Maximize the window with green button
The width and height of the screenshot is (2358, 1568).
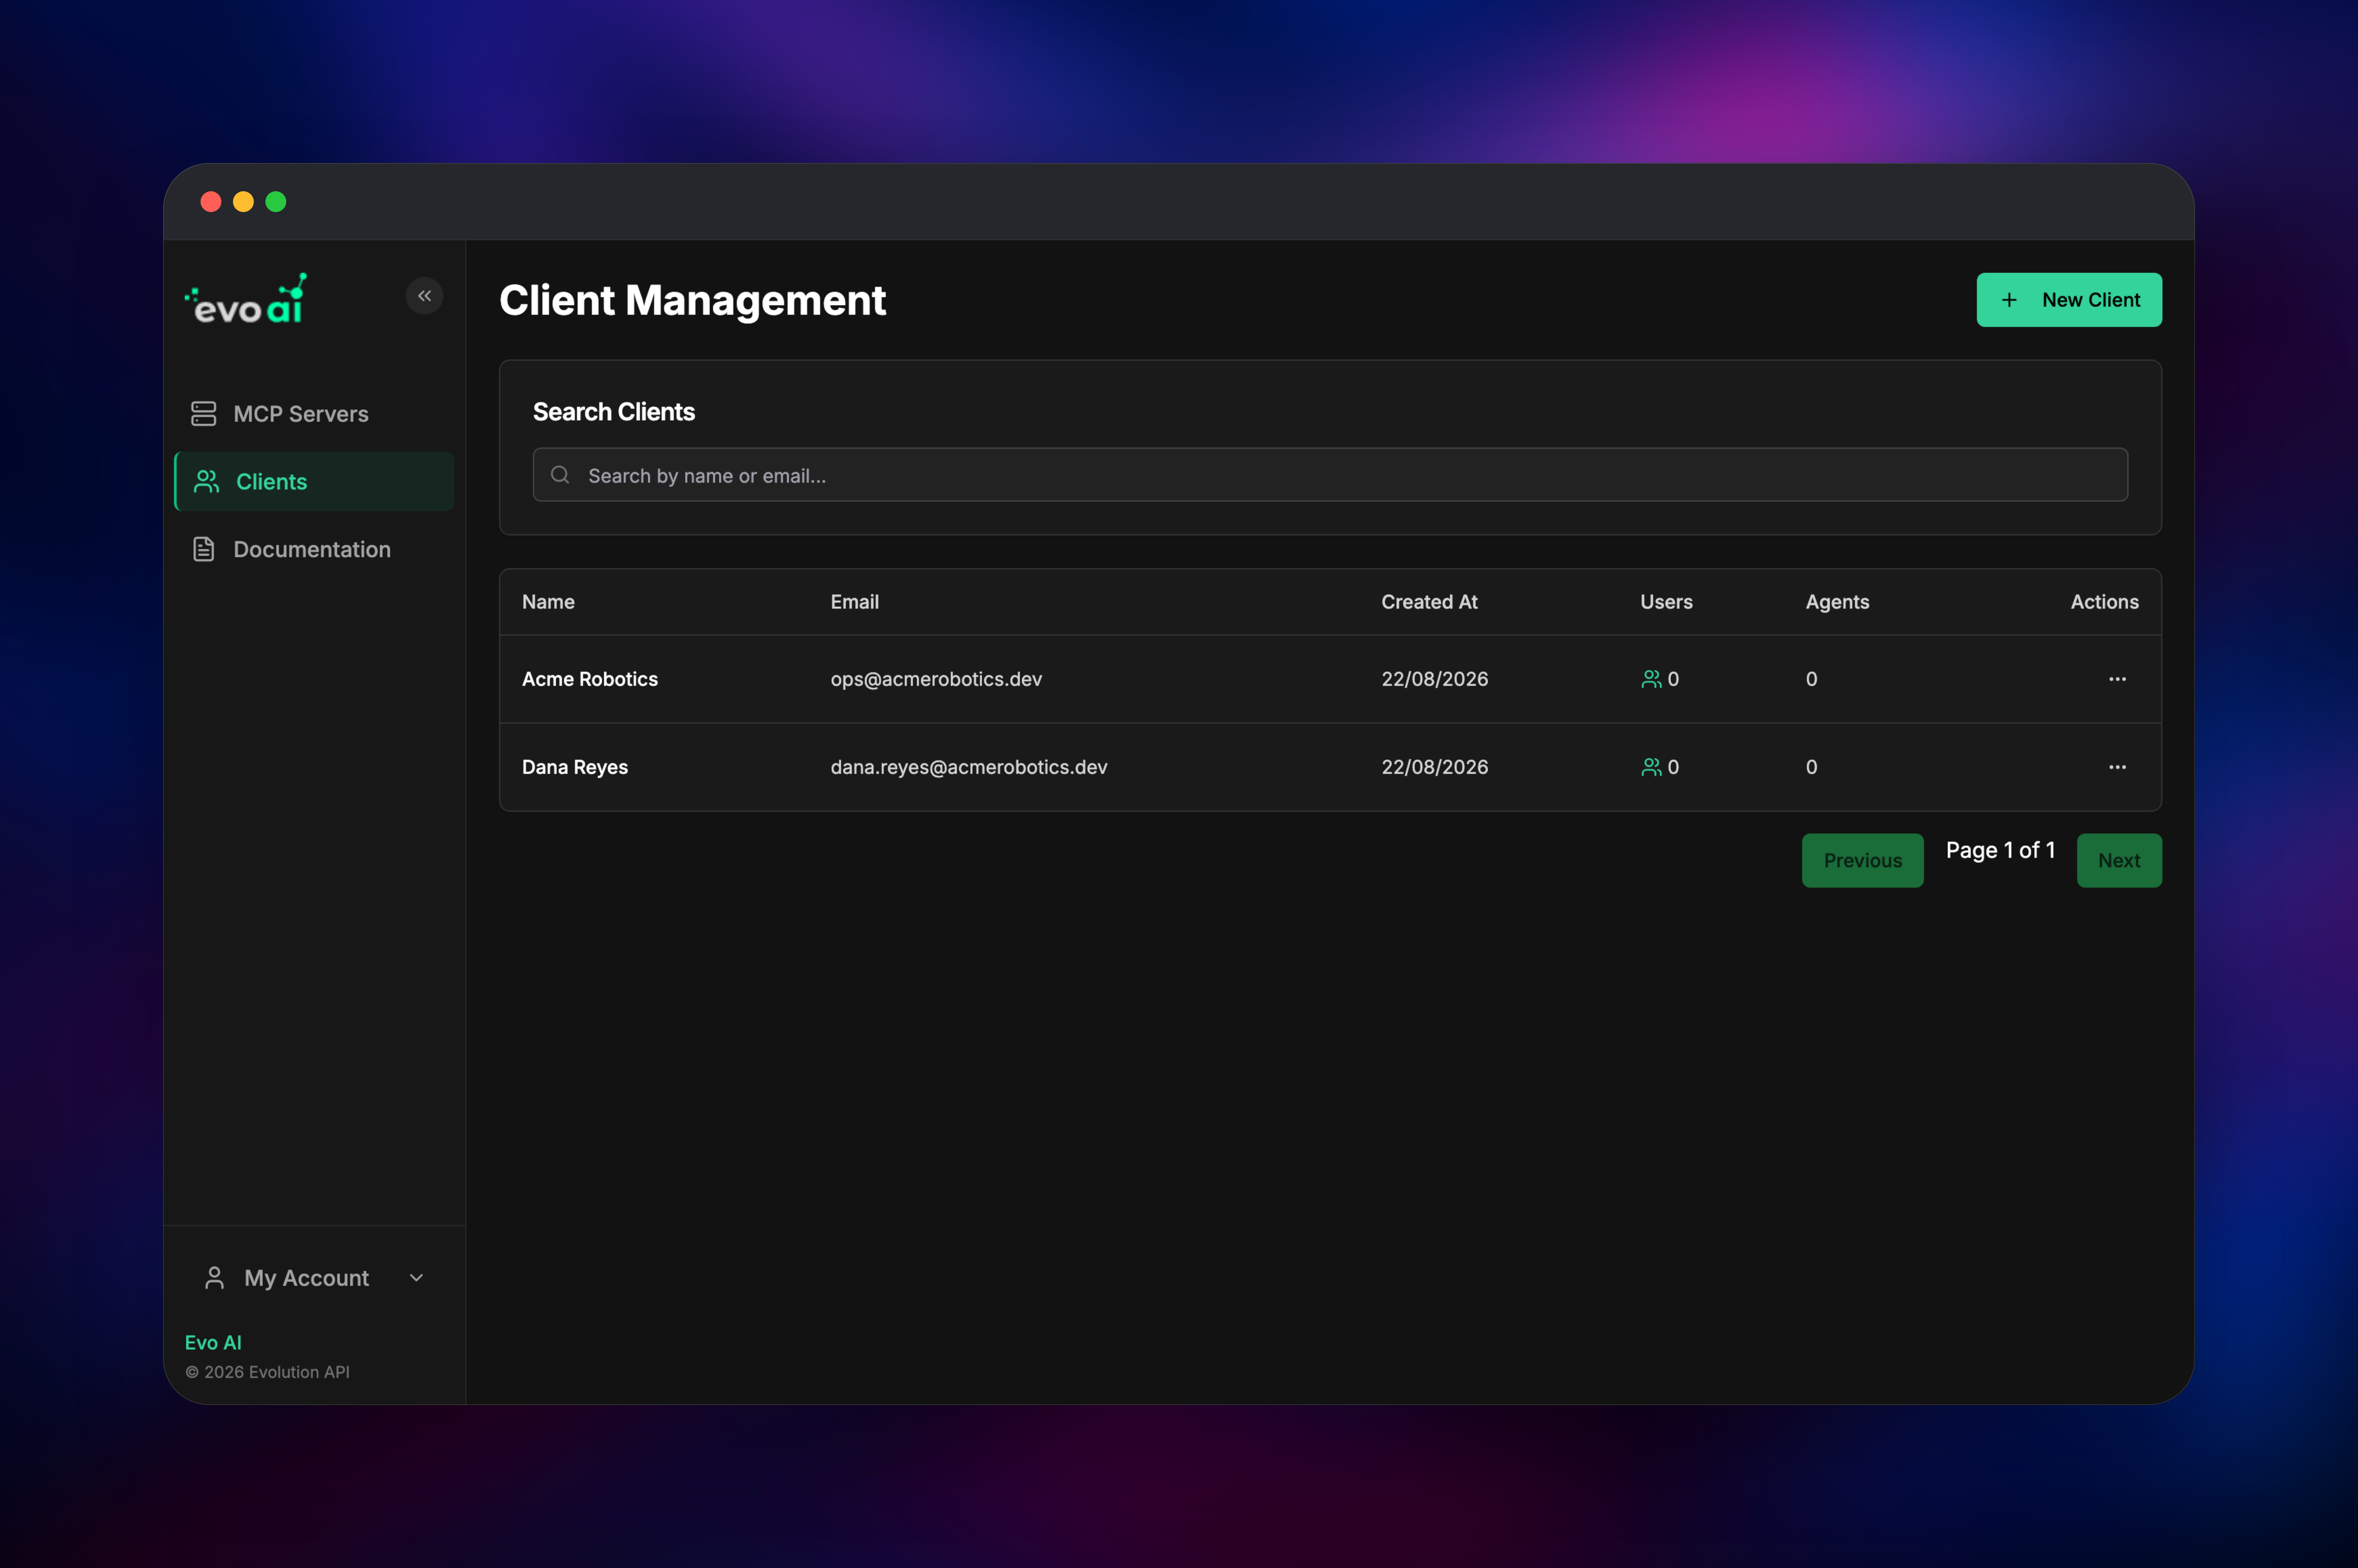coord(276,202)
